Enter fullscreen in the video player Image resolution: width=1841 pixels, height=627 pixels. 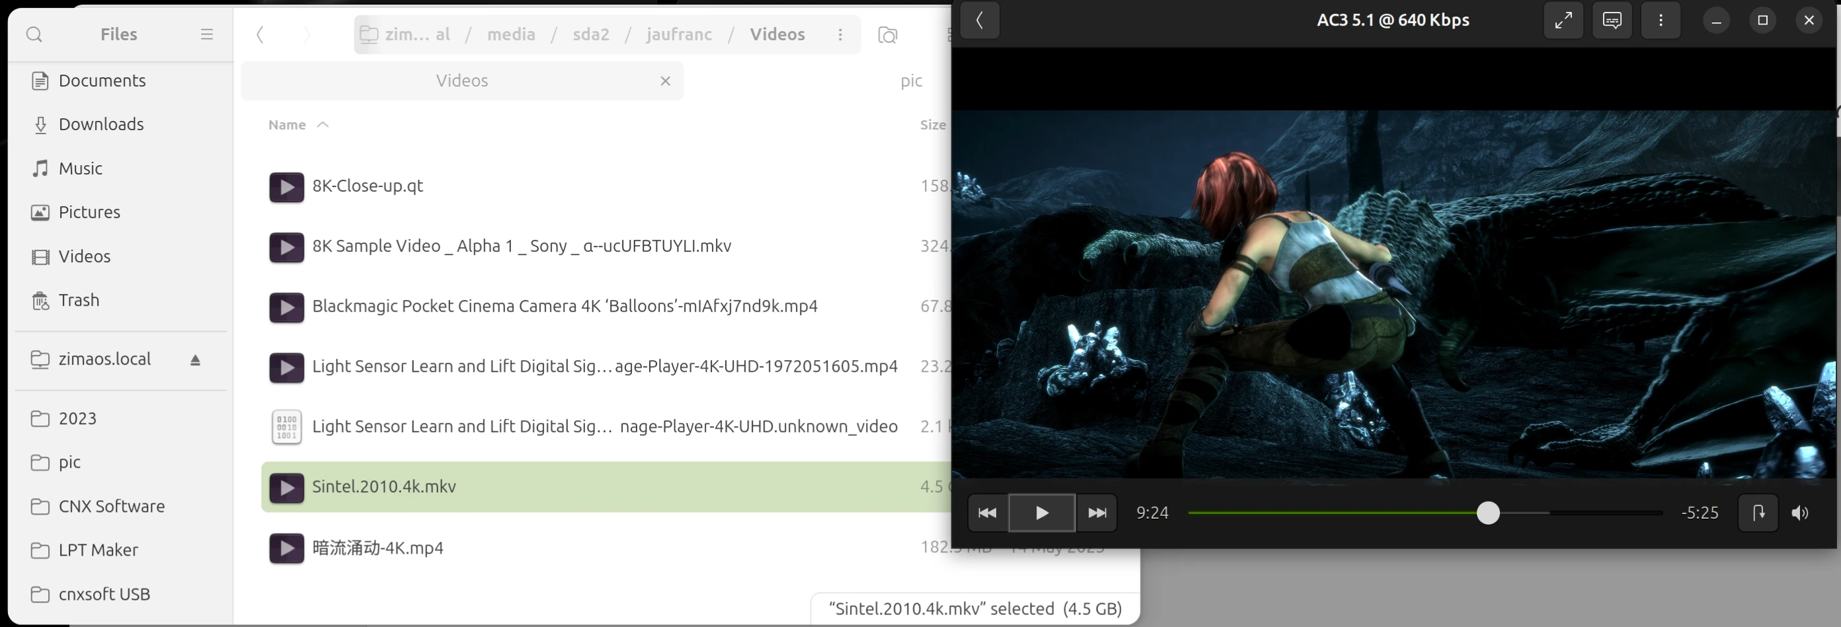point(1564,20)
